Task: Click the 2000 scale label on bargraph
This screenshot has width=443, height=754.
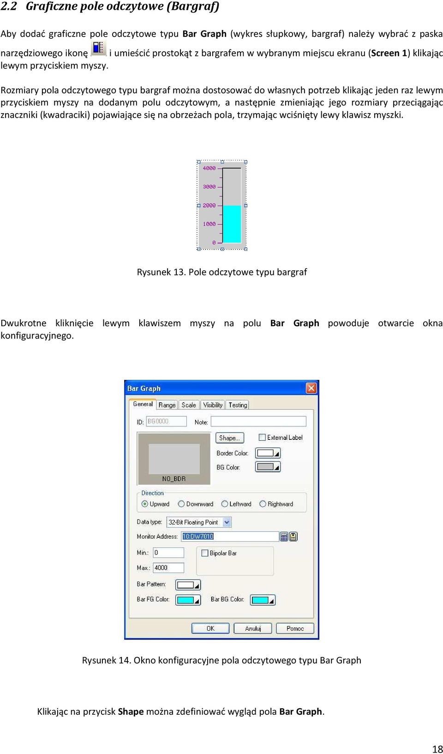Action: [x=209, y=206]
